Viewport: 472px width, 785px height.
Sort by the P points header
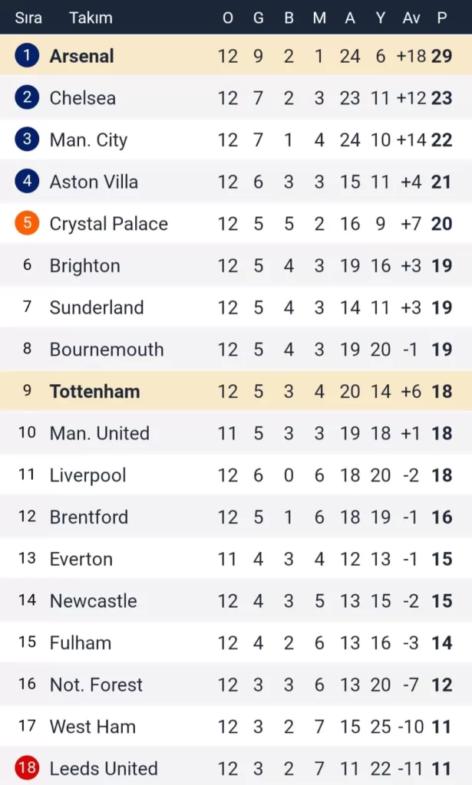tap(442, 18)
